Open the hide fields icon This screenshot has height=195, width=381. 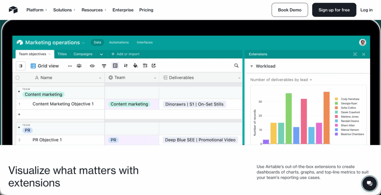point(92,66)
